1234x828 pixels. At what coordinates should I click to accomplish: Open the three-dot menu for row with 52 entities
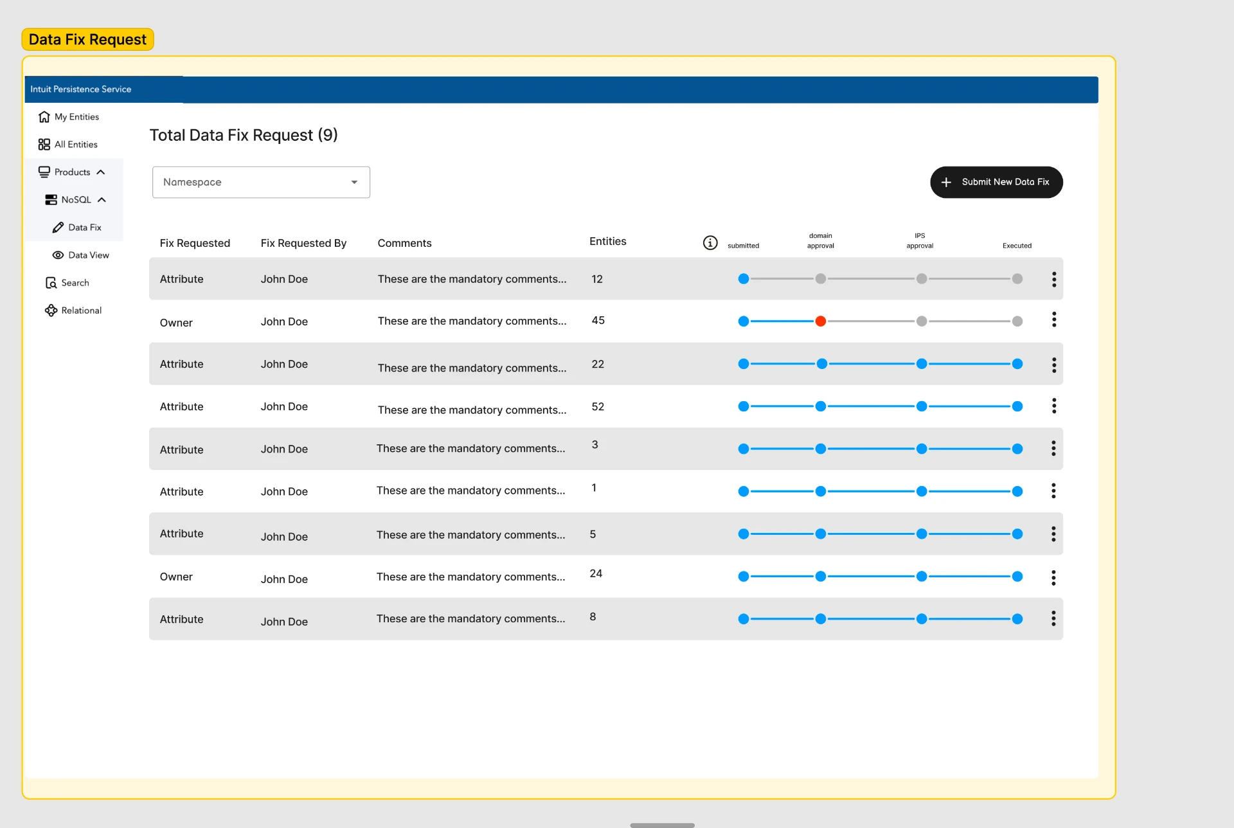click(1054, 406)
